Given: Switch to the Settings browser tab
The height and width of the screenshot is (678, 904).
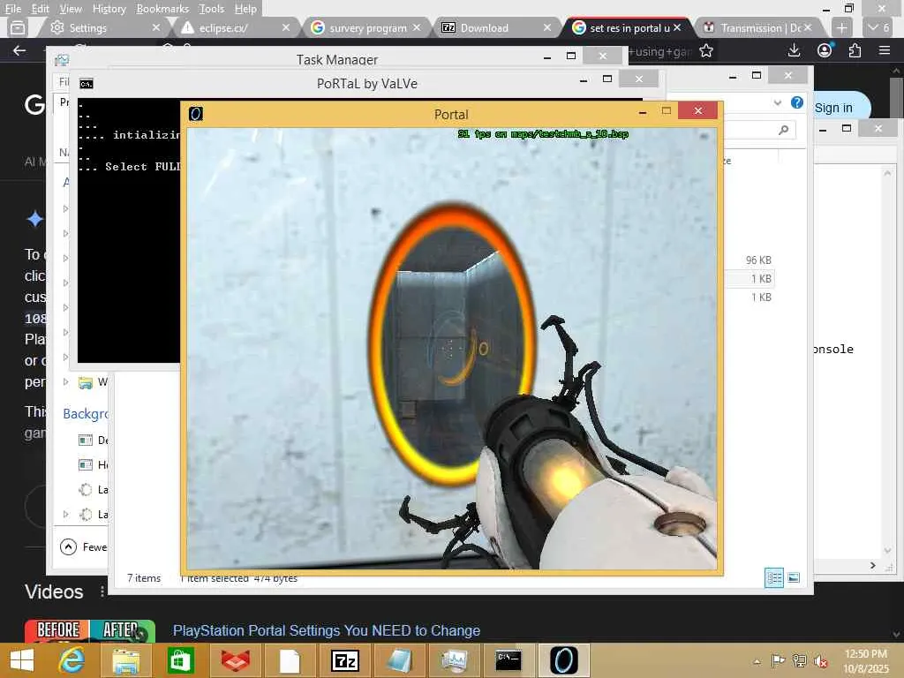Looking at the screenshot, I should coord(104,27).
